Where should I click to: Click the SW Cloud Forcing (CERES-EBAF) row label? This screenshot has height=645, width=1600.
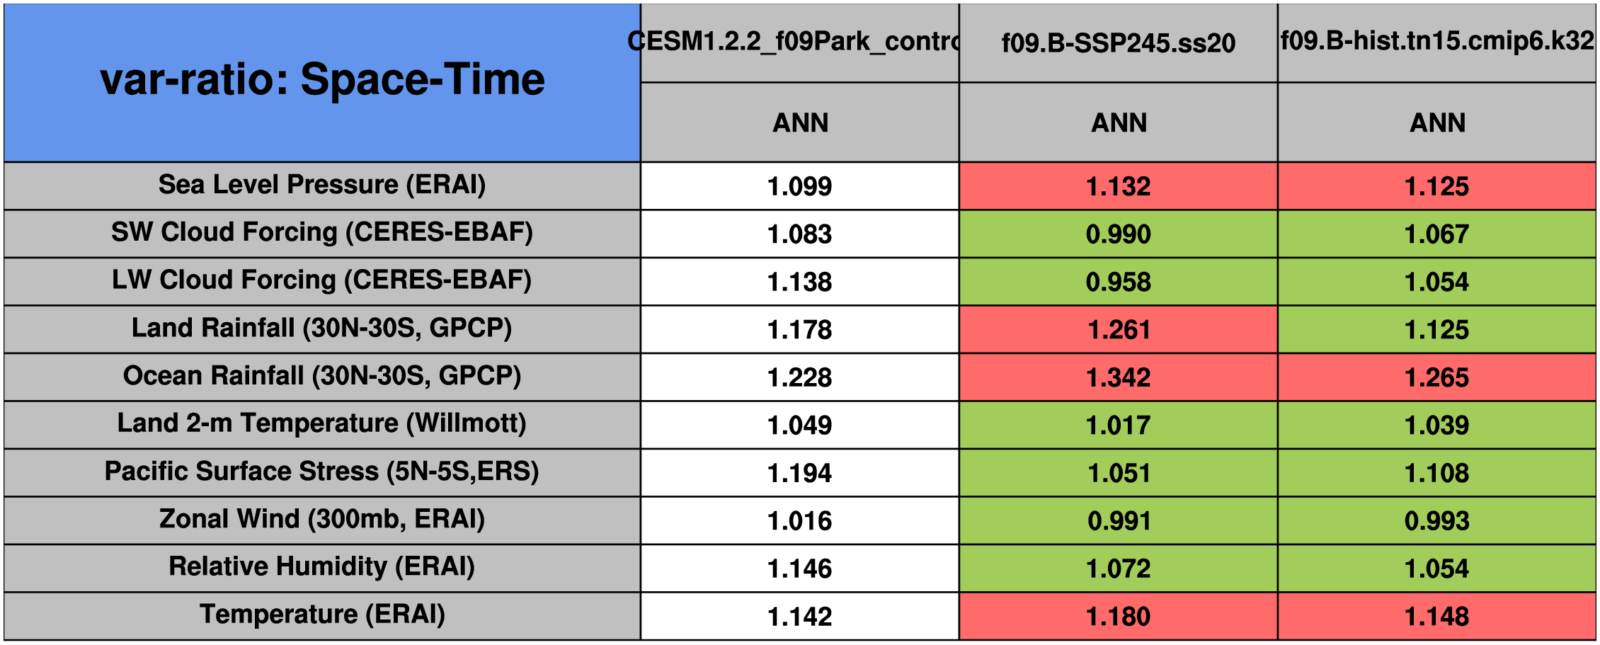[x=322, y=232]
